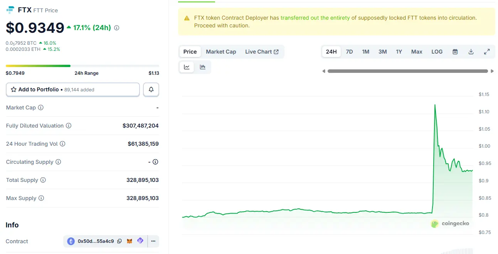
Task: Switch to line chart view
Action: (x=187, y=67)
